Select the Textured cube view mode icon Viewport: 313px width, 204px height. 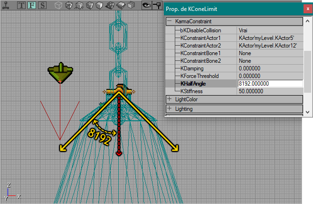(99, 5)
